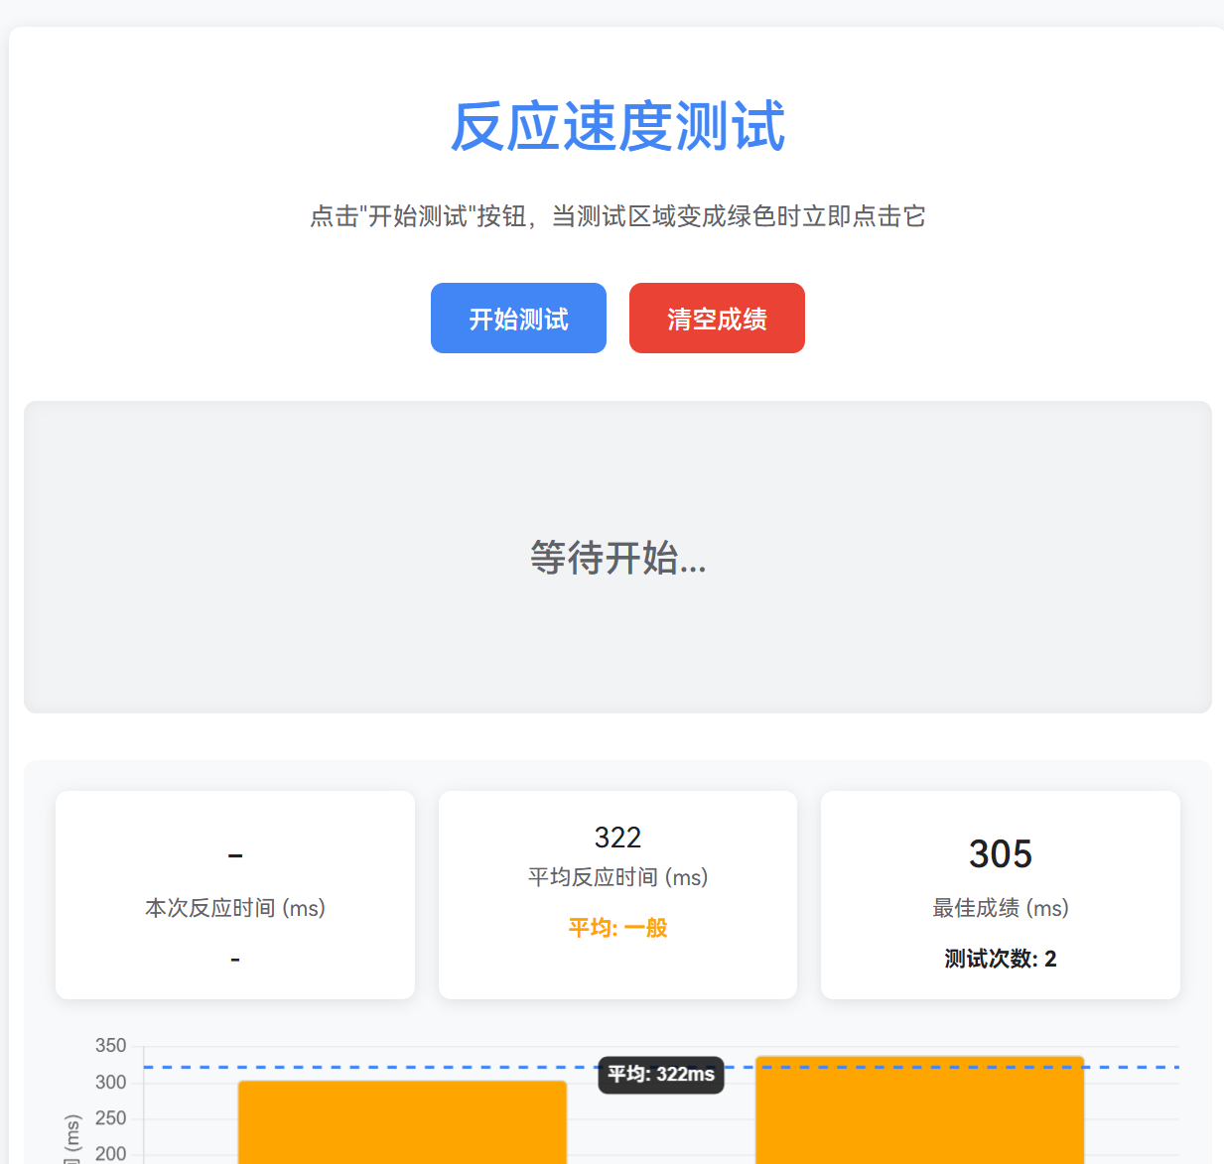This screenshot has width=1224, height=1164.
Task: Select the 平均反应时间 (ms) label
Action: point(617,877)
